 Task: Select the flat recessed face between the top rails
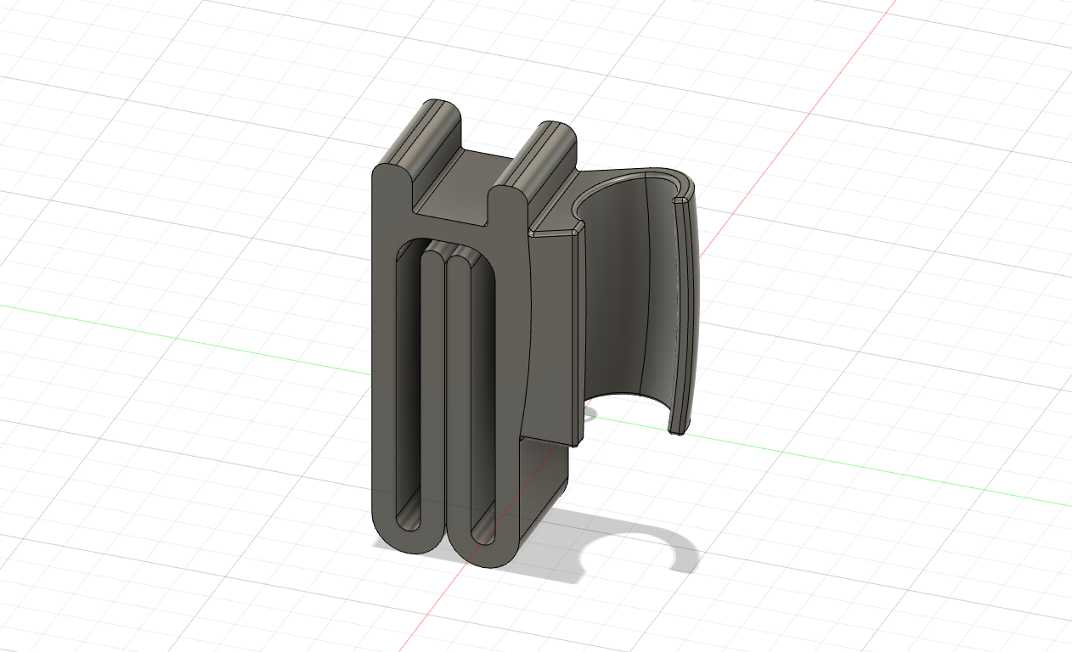465,188
